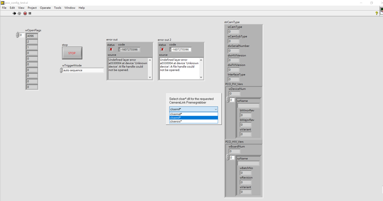Open the Project menu
The width and height of the screenshot is (383, 201).
click(x=32, y=8)
